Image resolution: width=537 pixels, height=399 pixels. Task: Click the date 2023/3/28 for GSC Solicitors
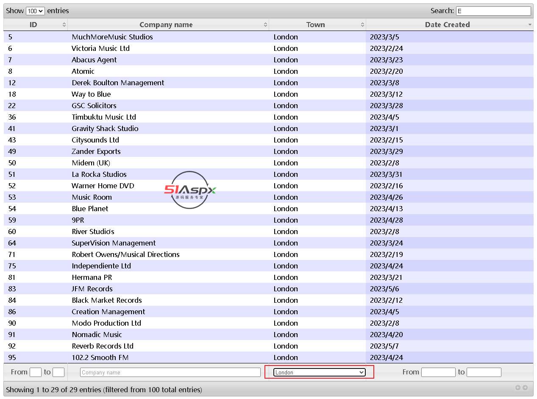click(x=387, y=106)
